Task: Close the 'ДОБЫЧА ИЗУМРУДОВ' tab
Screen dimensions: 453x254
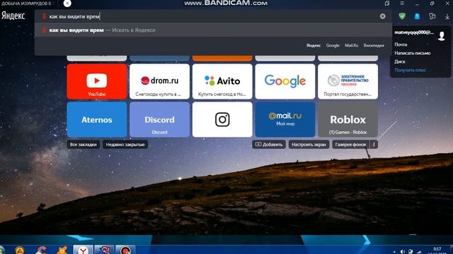Action: pos(67,4)
